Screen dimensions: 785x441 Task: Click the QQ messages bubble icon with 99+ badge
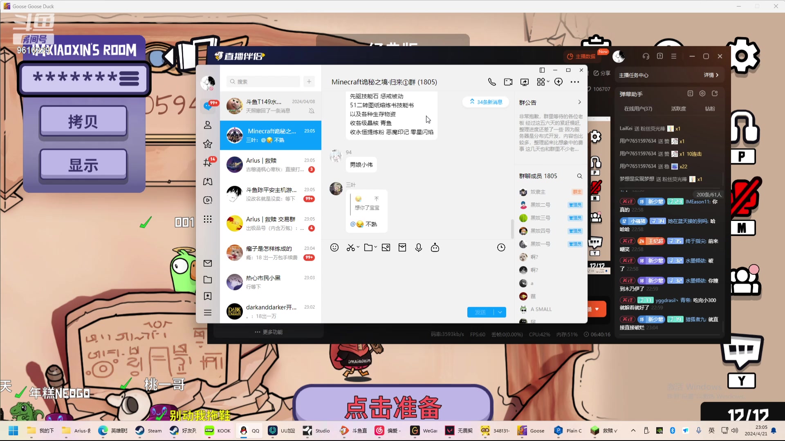208,106
